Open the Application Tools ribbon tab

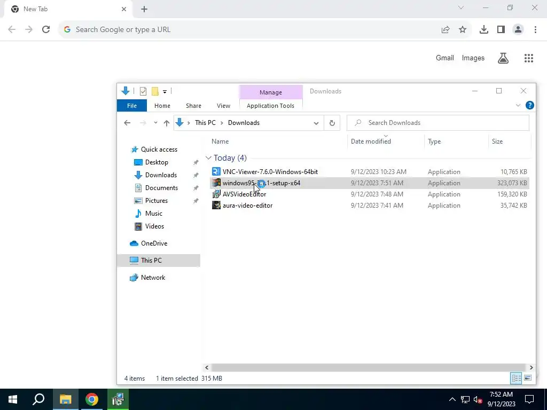pos(270,106)
